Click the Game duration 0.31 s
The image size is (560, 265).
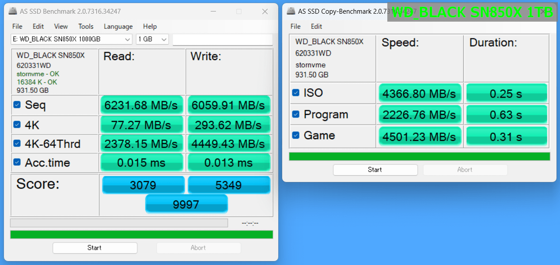point(507,136)
